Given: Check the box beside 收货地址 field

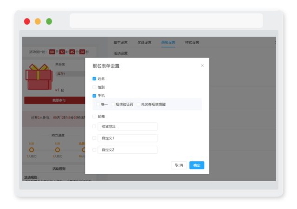Looking at the screenshot, I should tap(94, 126).
